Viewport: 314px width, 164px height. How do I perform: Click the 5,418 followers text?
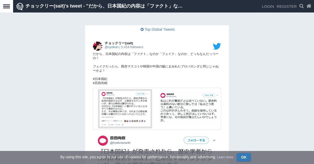click(132, 47)
